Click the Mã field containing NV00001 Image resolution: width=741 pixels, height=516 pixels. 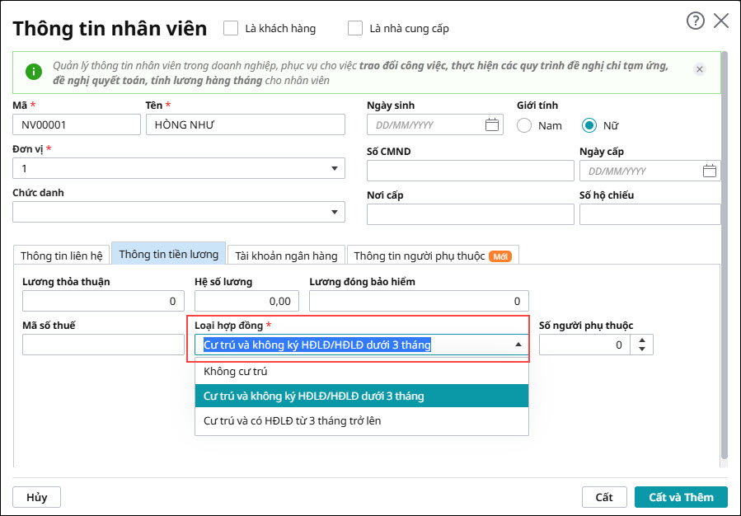pyautogui.click(x=77, y=124)
